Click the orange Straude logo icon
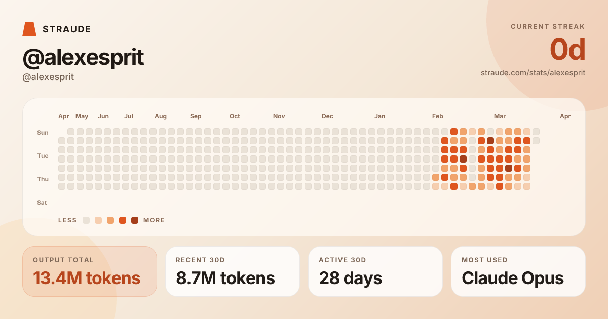This screenshot has height=319, width=608. pos(29,29)
